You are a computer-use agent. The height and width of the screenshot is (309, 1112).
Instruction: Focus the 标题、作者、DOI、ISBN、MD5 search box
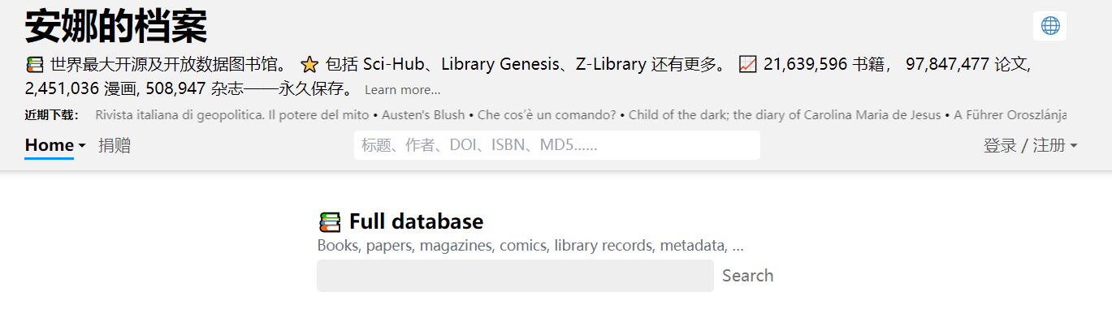[x=557, y=145]
